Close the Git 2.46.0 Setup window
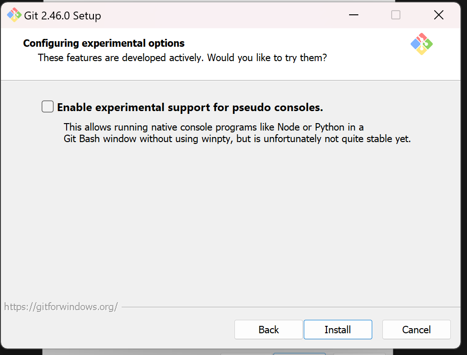467x355 pixels. [x=438, y=15]
